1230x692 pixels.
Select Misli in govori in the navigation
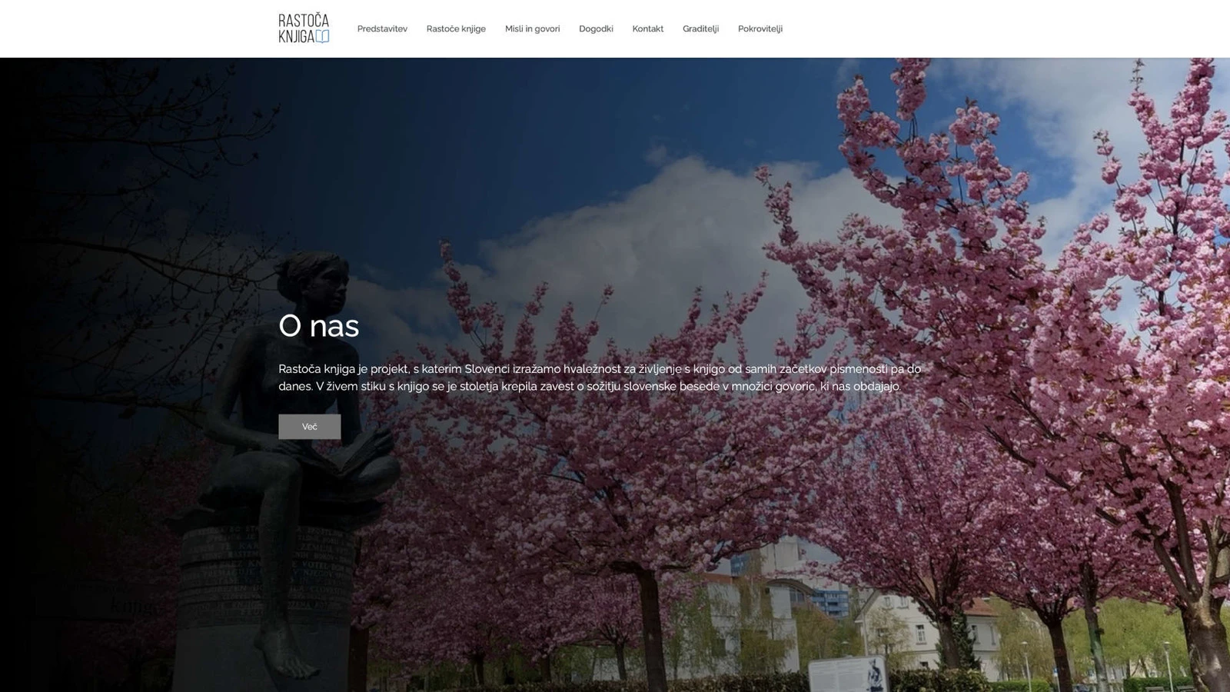(x=532, y=29)
